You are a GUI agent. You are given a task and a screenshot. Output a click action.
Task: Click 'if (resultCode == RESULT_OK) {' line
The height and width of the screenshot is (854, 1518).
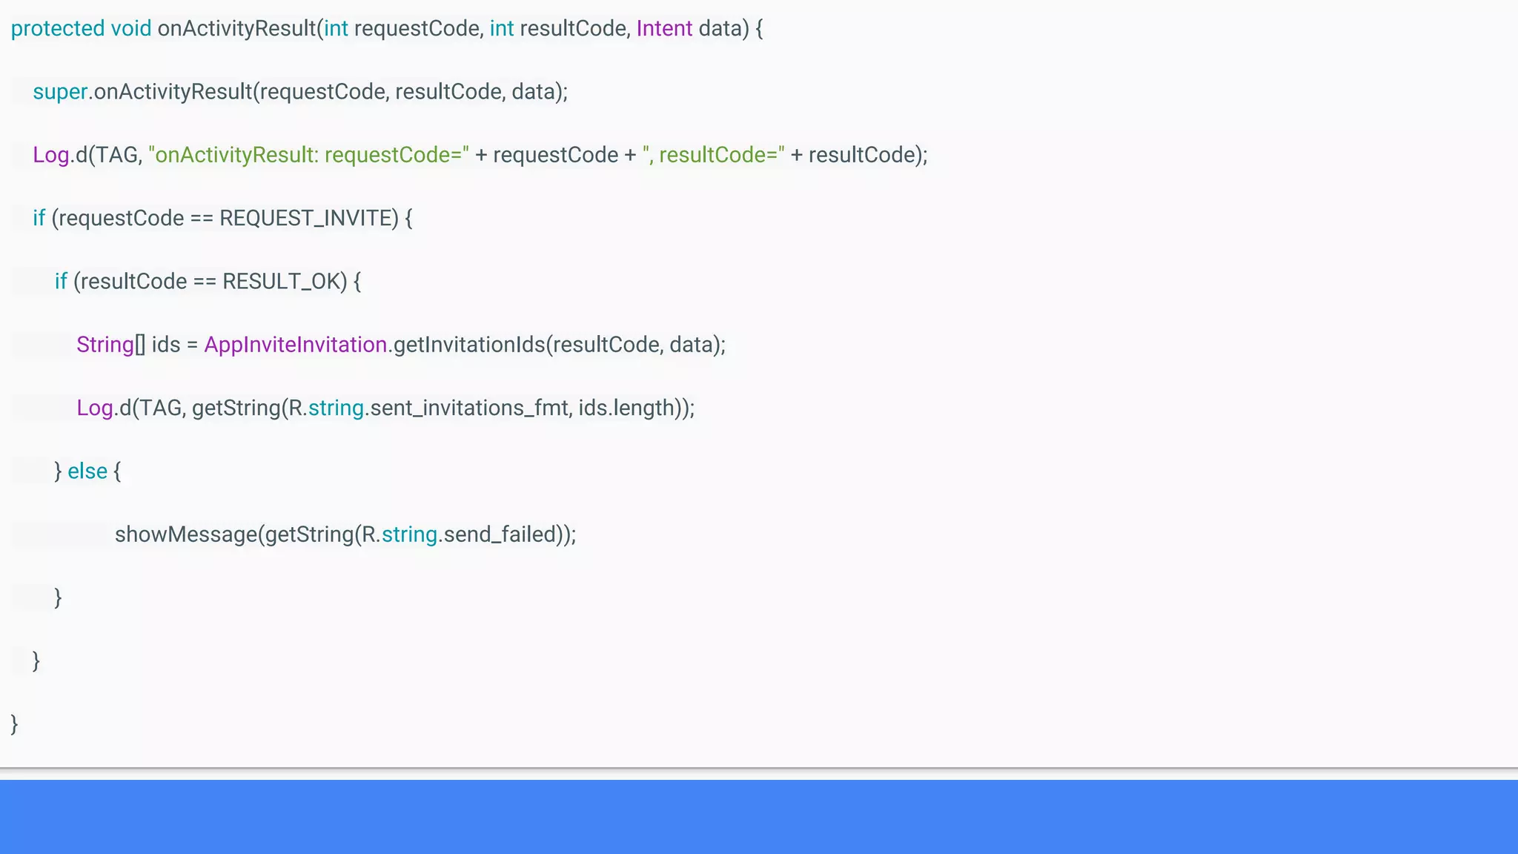click(x=208, y=282)
